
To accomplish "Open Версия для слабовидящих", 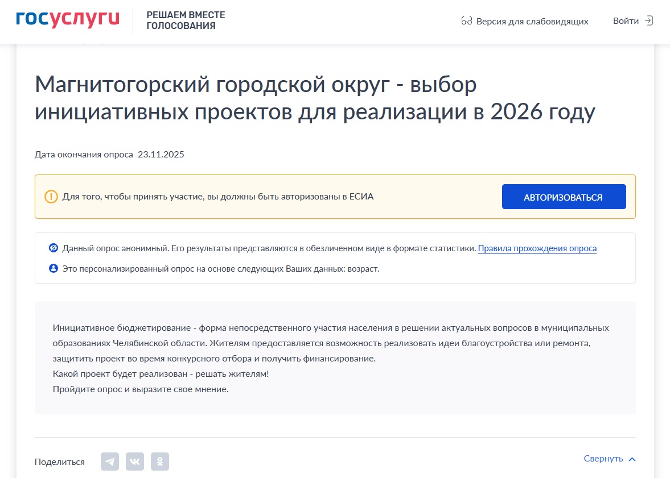I will pyautogui.click(x=532, y=22).
